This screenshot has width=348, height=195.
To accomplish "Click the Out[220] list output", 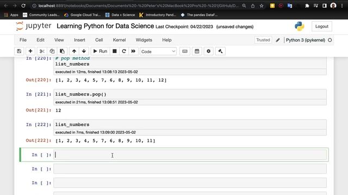I will tap(111, 80).
